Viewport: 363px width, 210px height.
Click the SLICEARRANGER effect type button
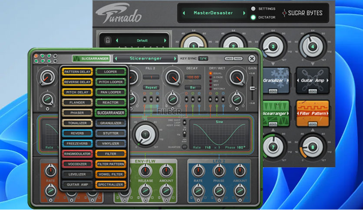pyautogui.click(x=91, y=59)
